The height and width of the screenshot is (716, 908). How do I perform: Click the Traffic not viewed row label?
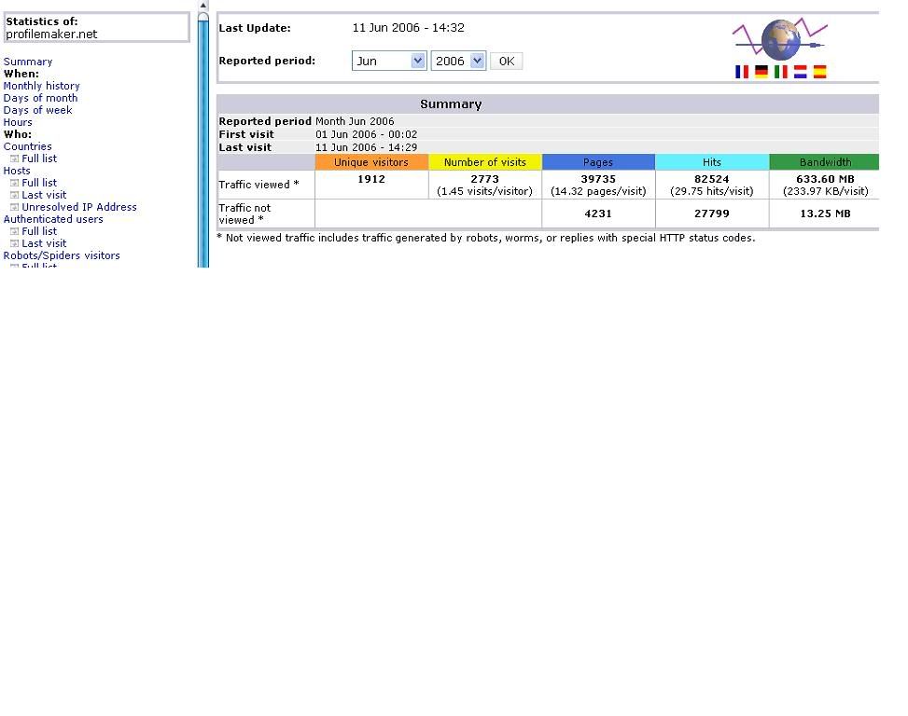(x=244, y=213)
